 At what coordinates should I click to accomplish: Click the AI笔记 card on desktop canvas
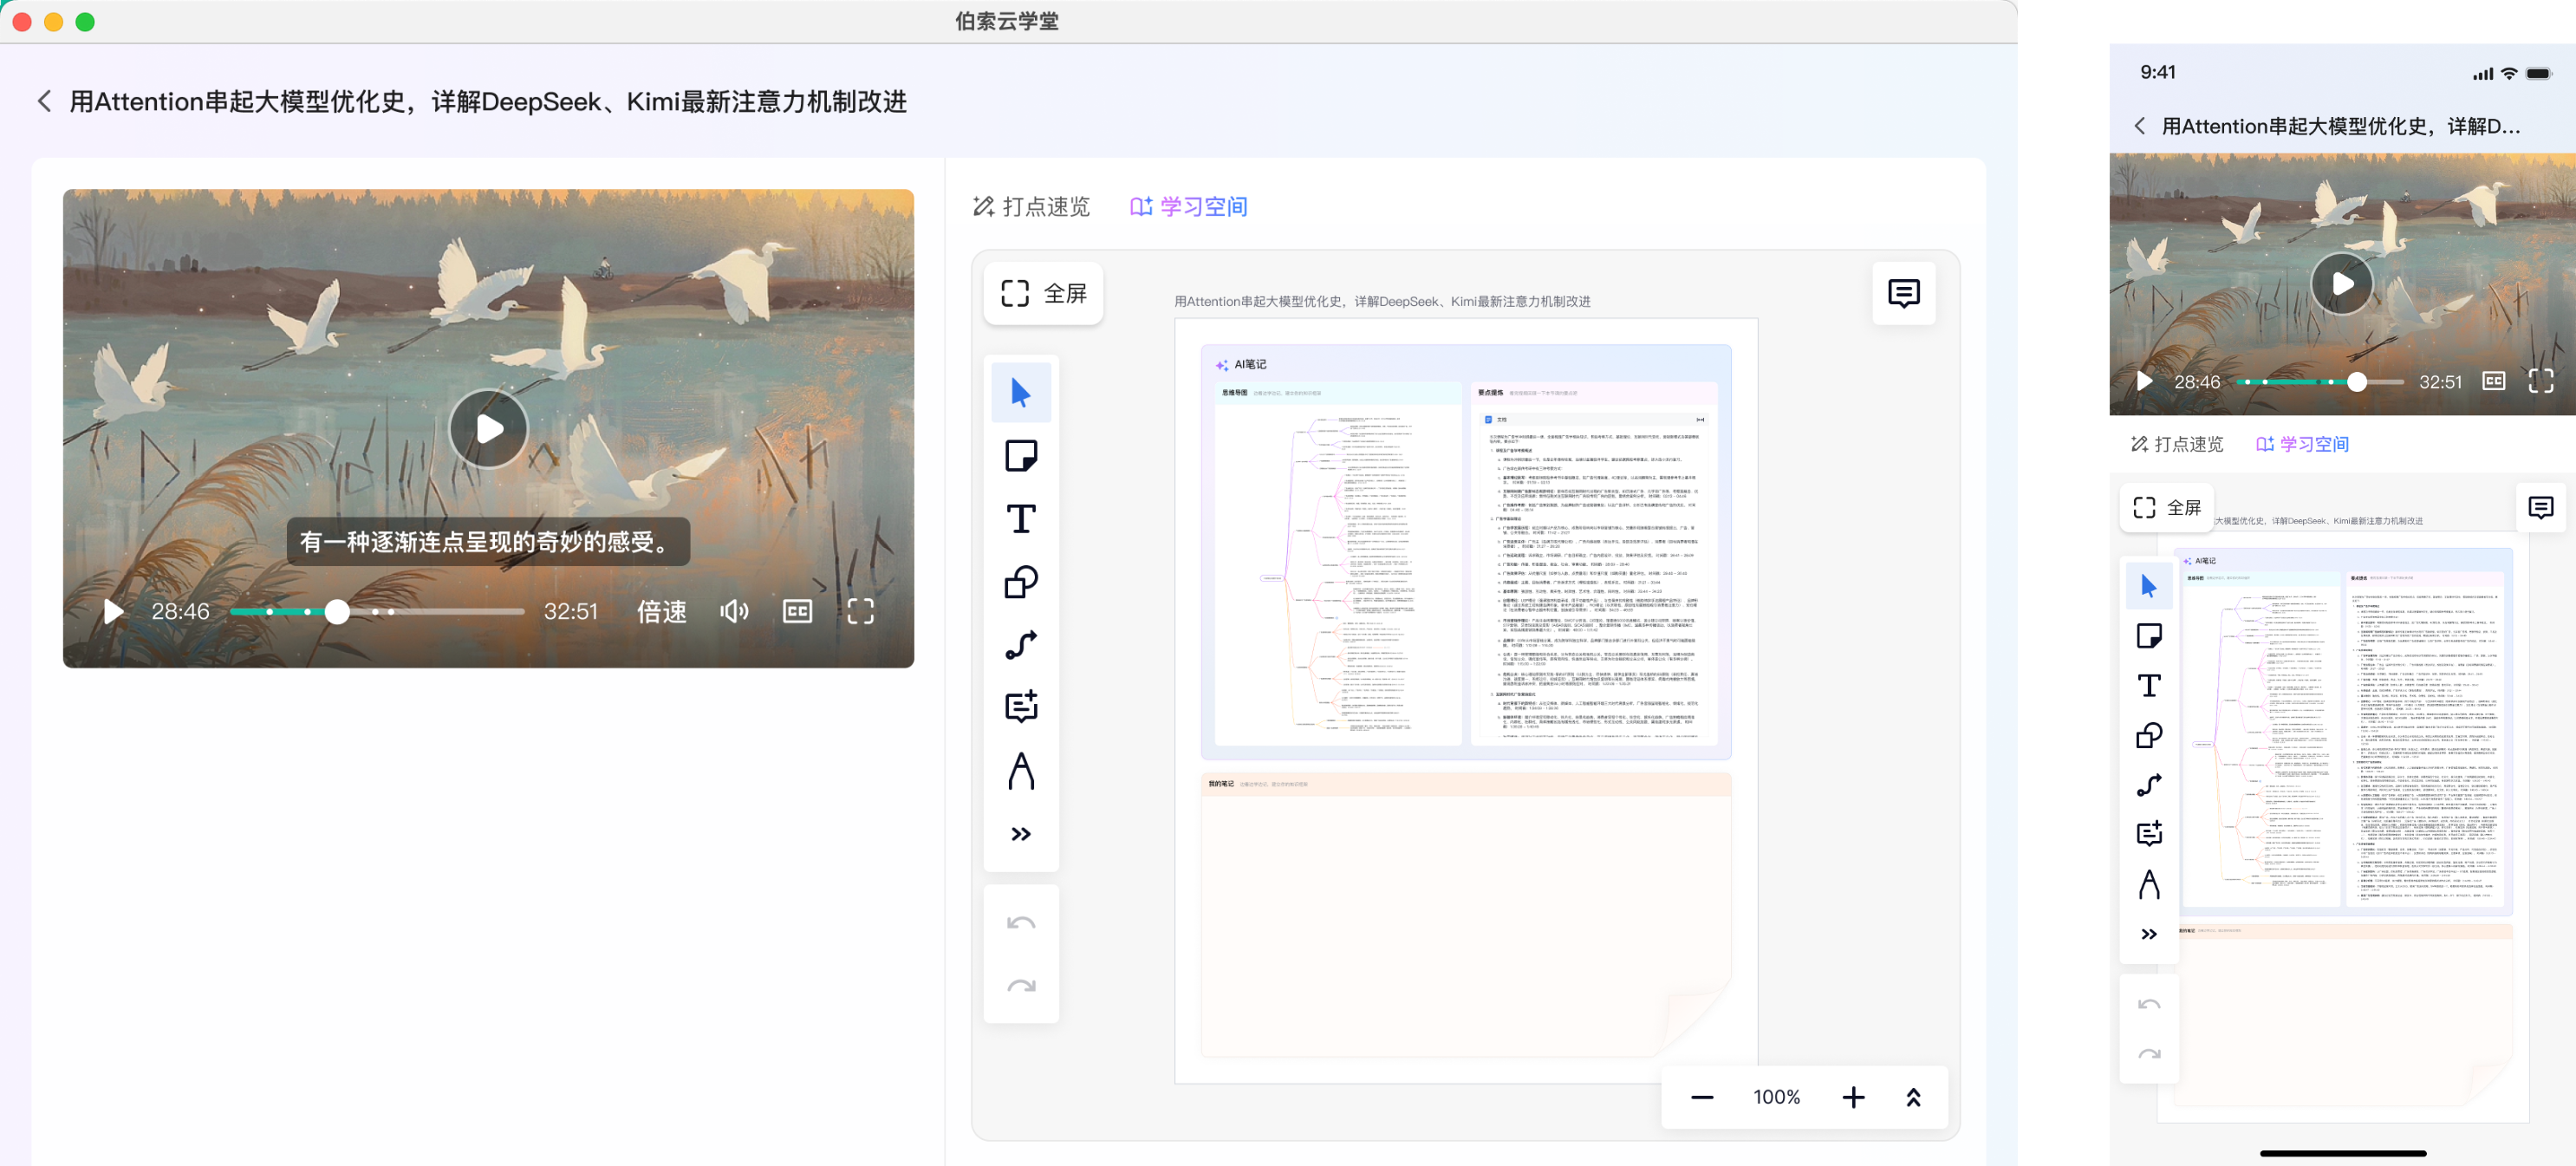click(x=1466, y=552)
